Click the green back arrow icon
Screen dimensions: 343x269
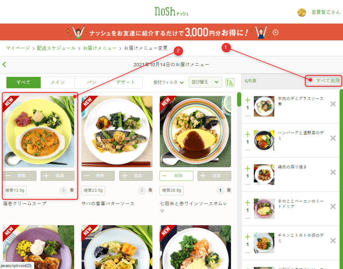click(x=4, y=64)
